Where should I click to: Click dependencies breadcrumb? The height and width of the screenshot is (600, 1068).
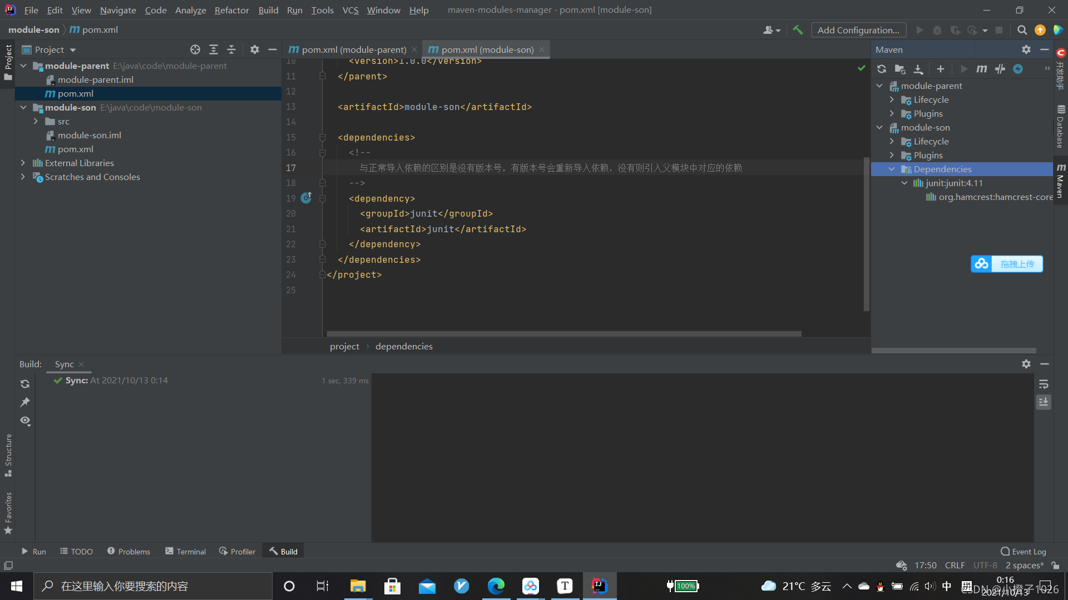404,346
